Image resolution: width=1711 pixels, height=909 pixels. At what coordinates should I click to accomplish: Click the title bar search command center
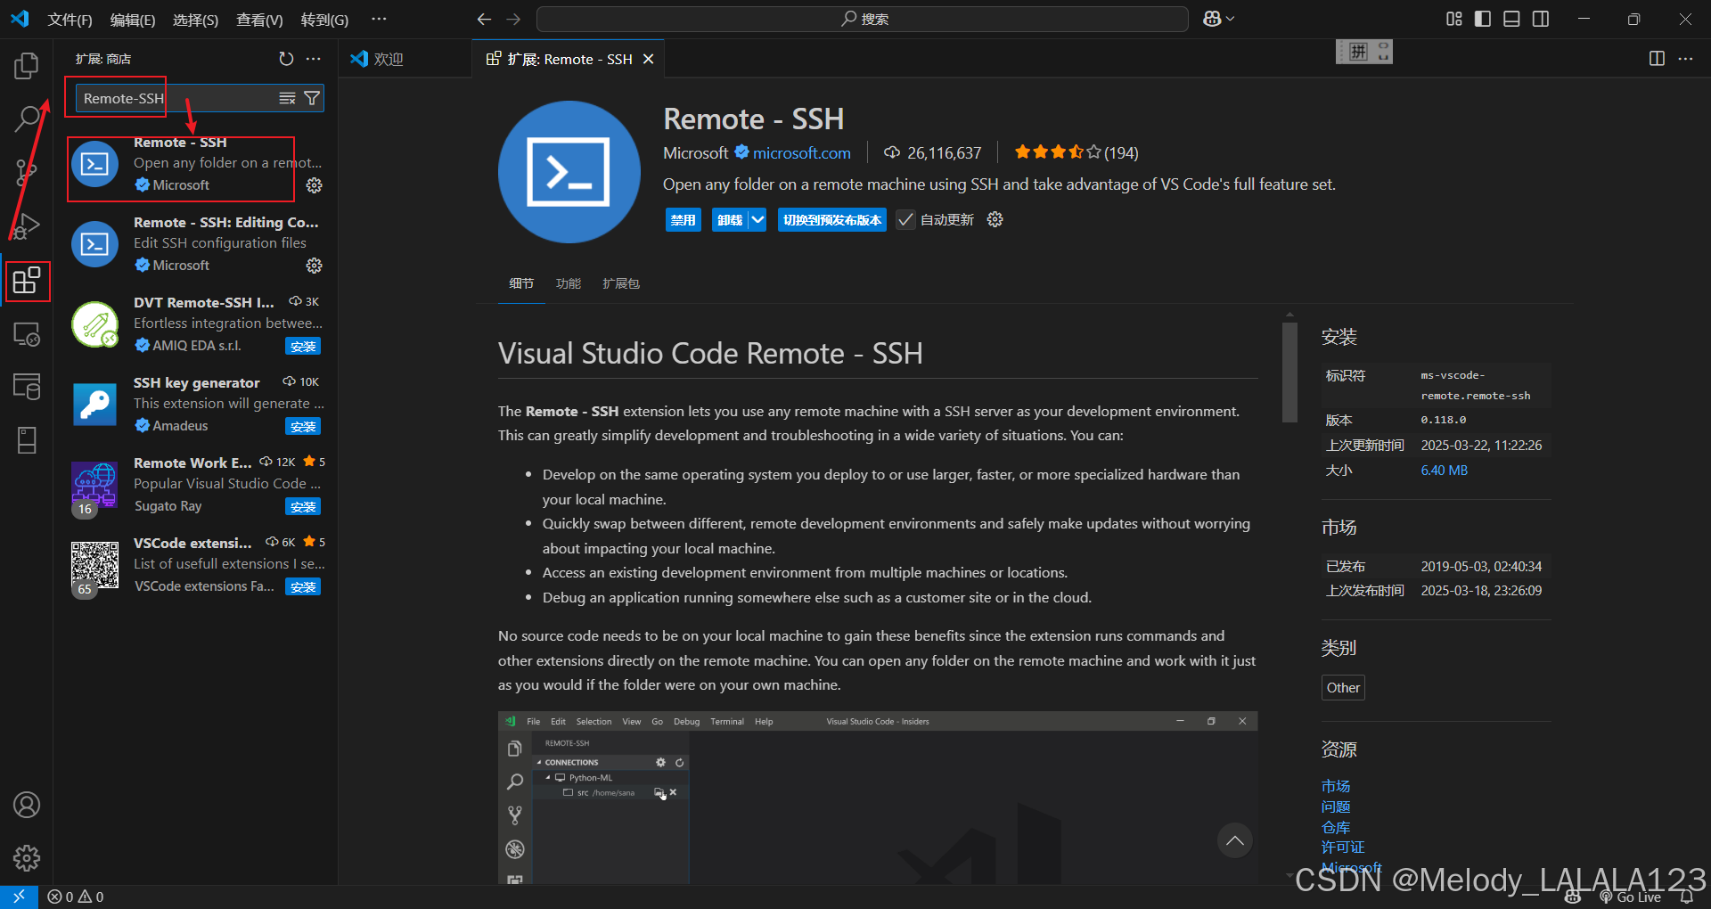point(863,19)
